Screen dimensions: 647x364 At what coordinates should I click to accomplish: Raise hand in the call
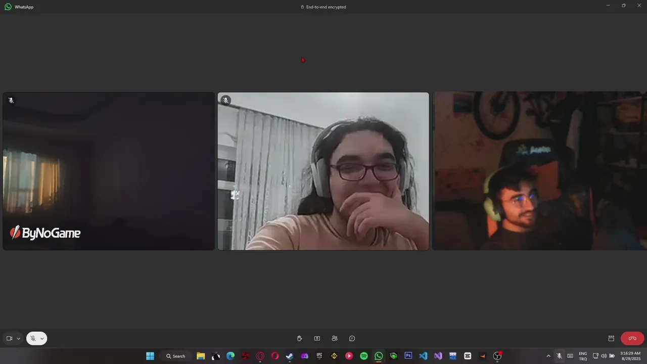[299, 338]
